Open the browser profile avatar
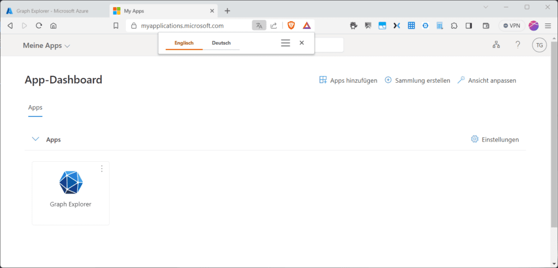 pos(533,26)
